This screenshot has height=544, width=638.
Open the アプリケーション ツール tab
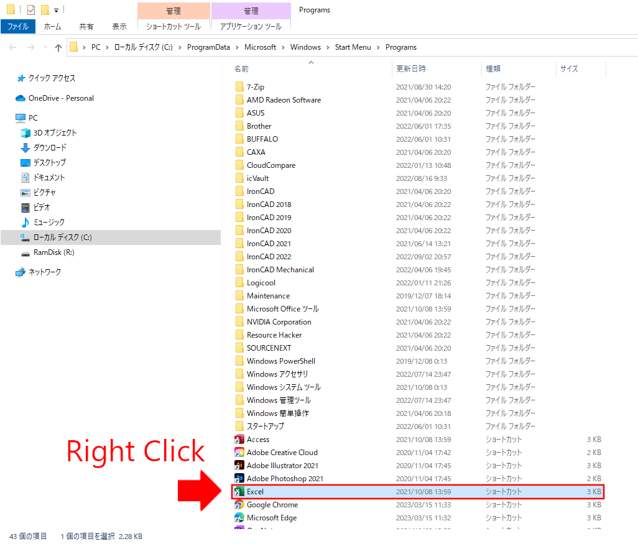tap(251, 27)
